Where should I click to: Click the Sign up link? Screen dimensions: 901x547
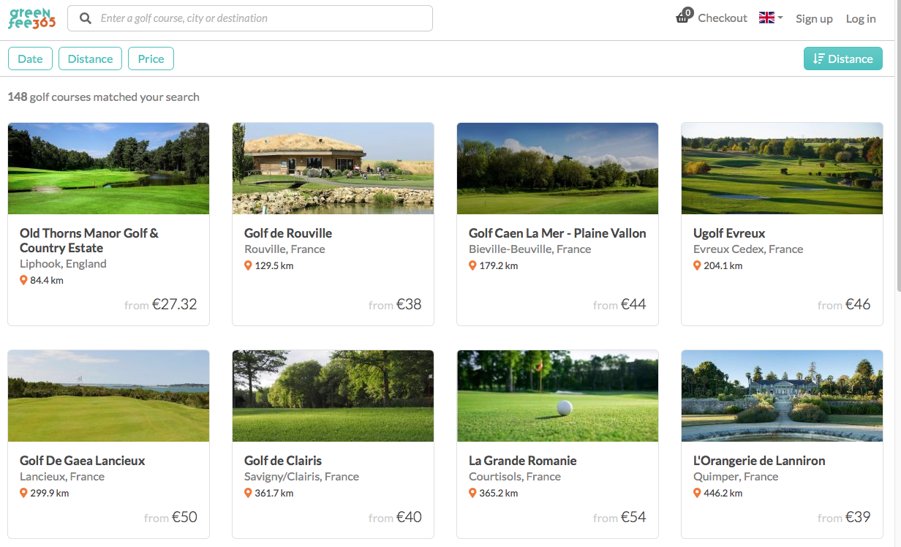814,18
